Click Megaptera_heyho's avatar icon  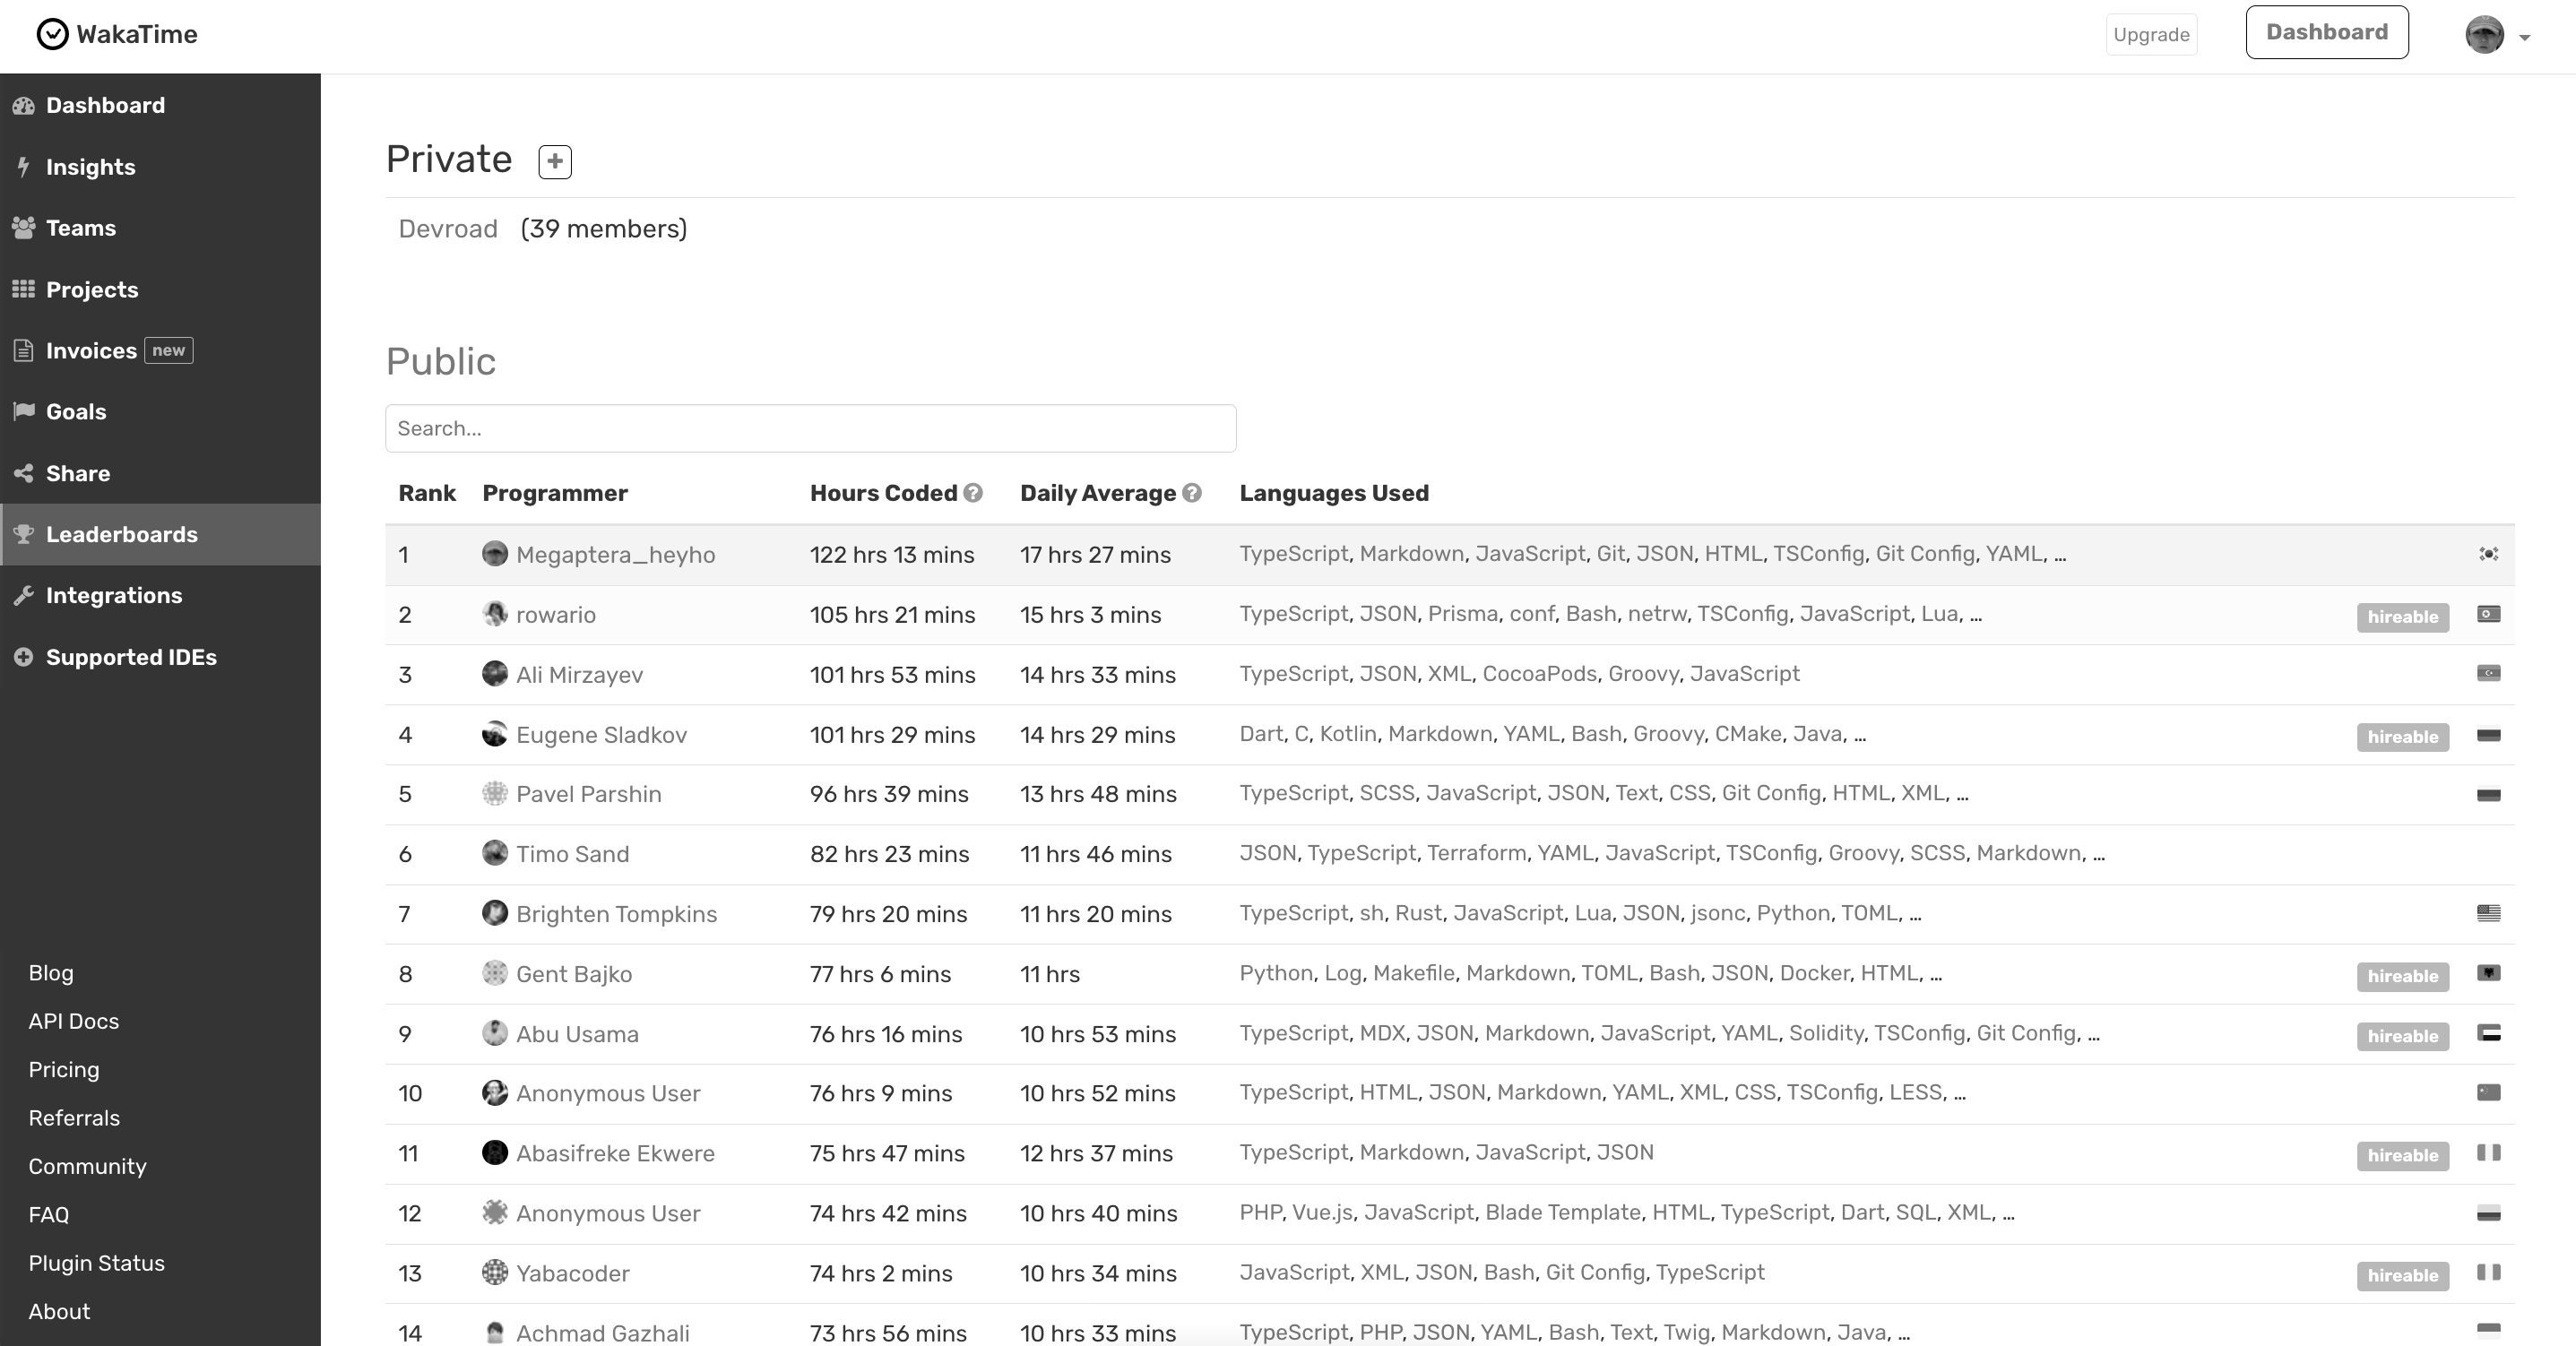click(494, 554)
